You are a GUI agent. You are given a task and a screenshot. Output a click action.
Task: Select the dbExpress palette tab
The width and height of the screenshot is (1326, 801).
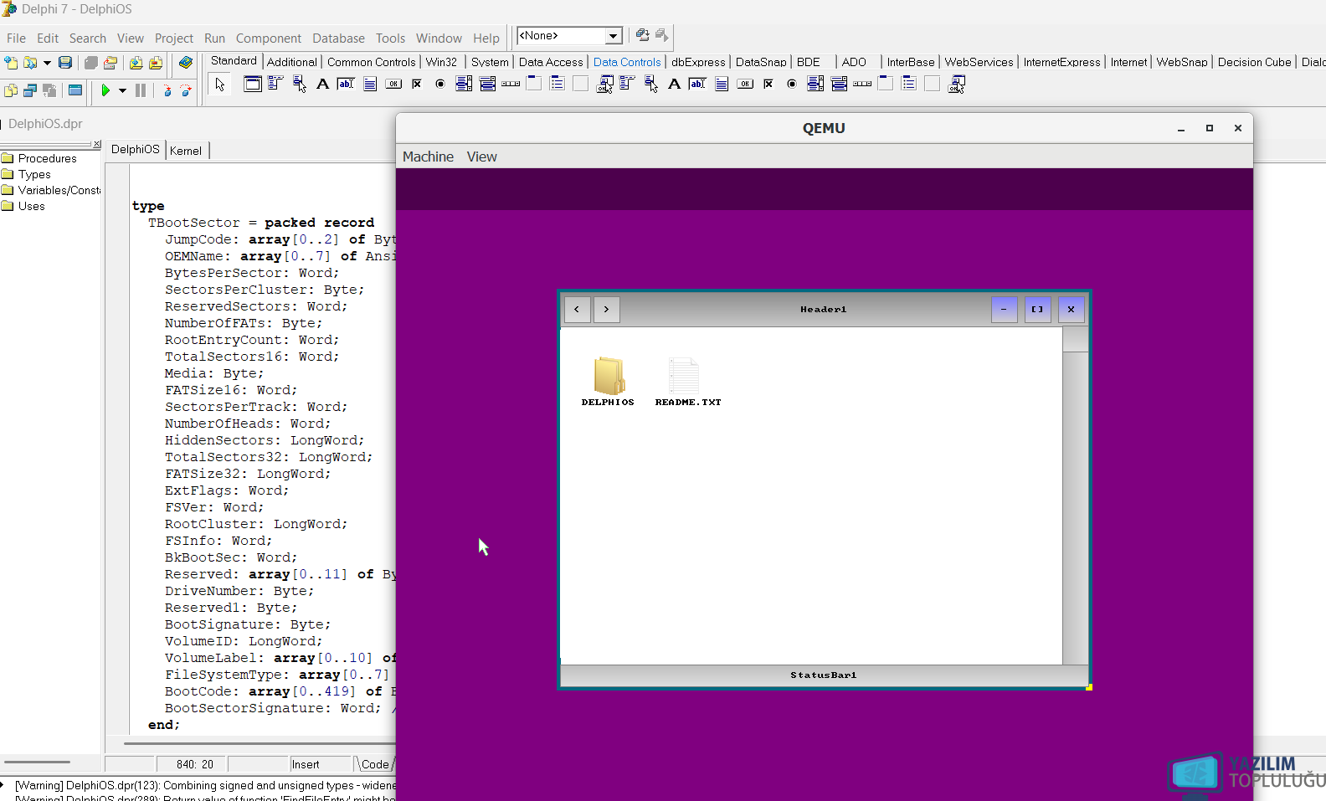tap(698, 62)
